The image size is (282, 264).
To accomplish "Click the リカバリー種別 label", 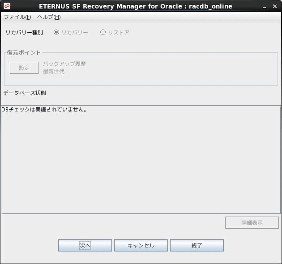I will (24, 33).
